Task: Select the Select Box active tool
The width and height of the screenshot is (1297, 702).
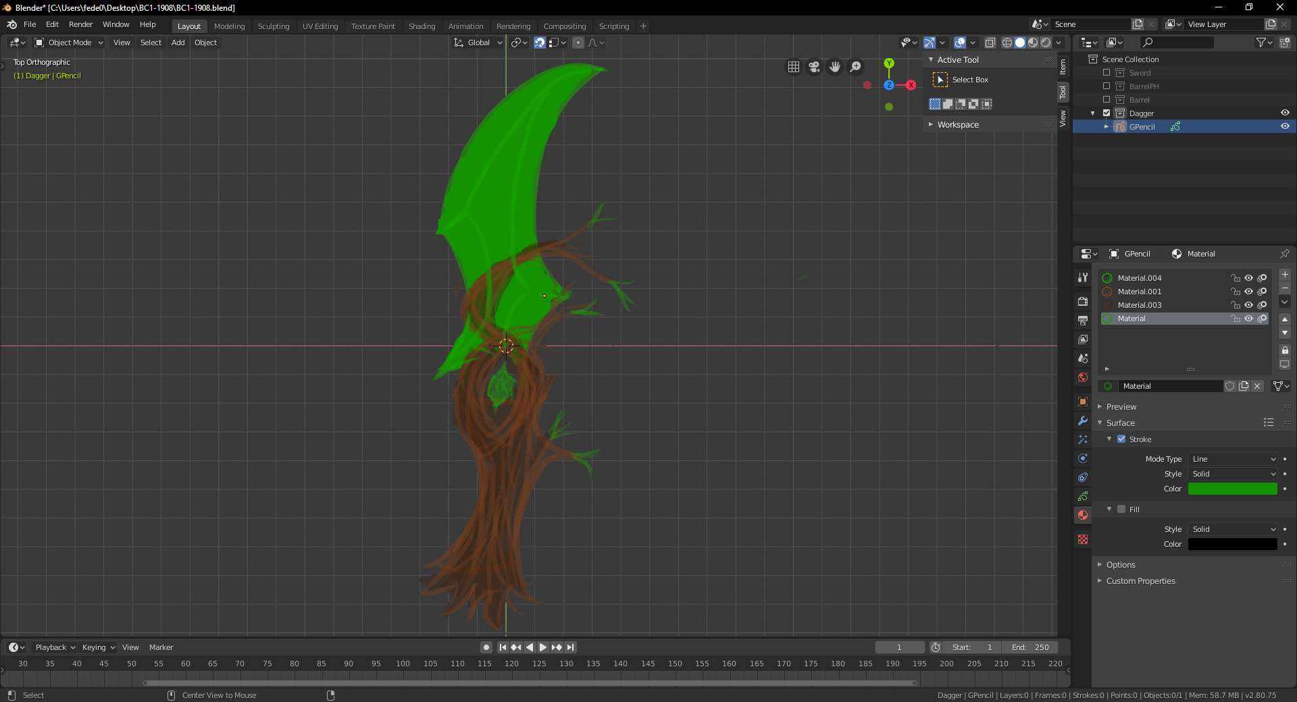Action: click(940, 80)
